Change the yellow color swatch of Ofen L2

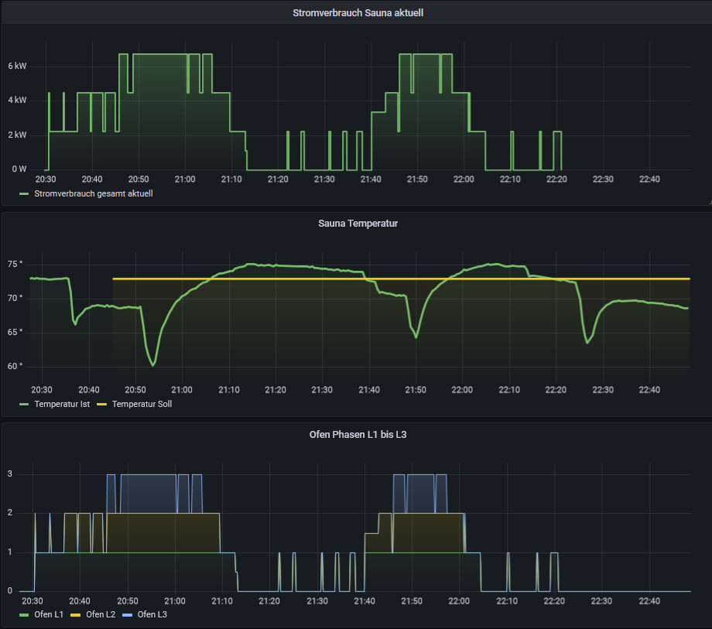tap(75, 614)
